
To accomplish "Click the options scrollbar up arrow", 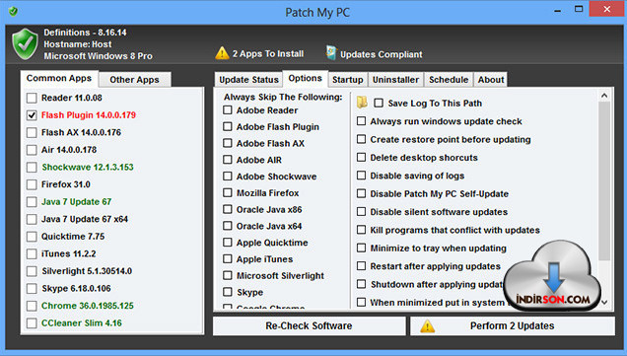I will coord(604,96).
